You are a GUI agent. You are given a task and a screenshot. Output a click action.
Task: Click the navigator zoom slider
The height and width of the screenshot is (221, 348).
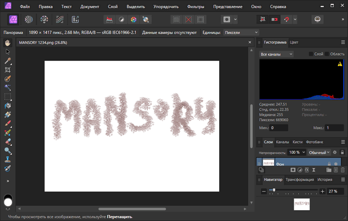tap(274, 192)
